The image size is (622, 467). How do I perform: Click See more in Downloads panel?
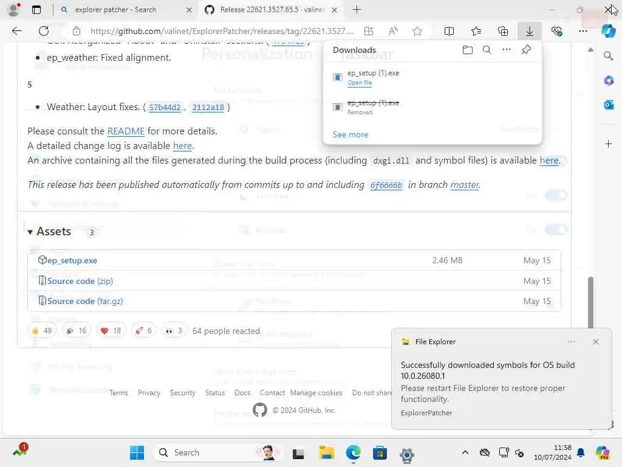(350, 134)
